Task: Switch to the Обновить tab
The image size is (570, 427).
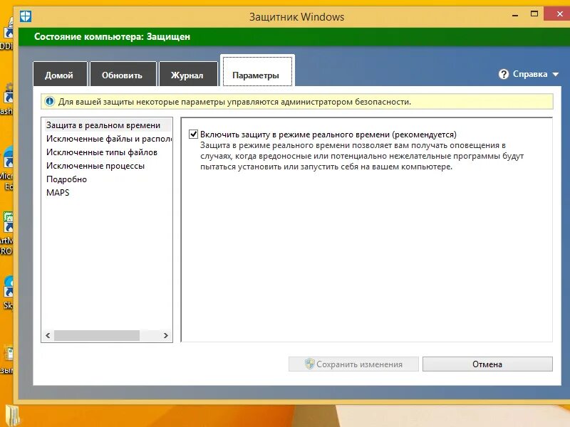Action: coord(122,74)
